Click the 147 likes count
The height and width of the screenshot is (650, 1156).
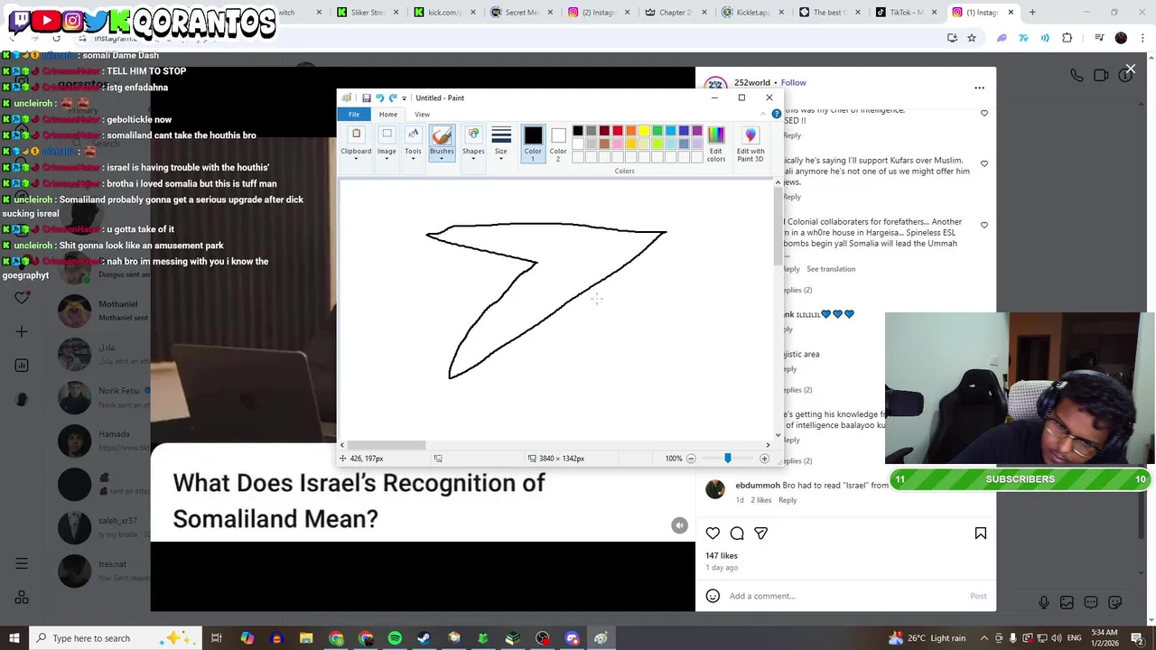point(722,556)
